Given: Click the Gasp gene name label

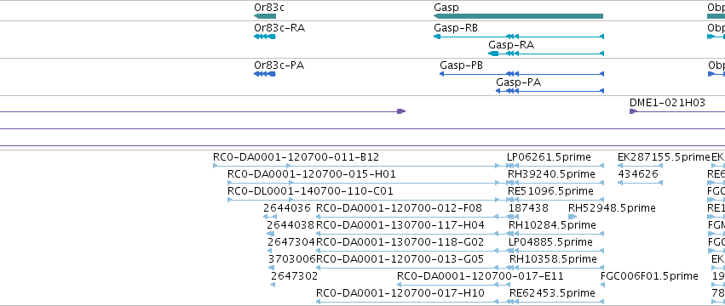Looking at the screenshot, I should tap(446, 8).
